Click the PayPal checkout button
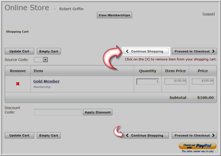Image resolution: width=221 pixels, height=156 pixels. click(198, 146)
